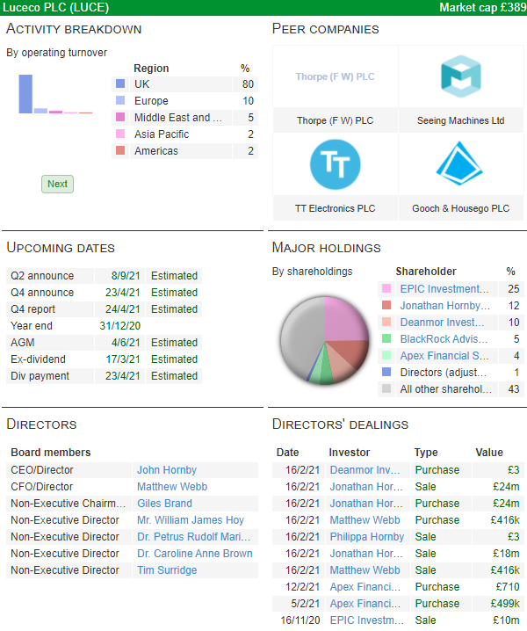
Task: Open Jonathan Hor sale worth £18m
Action: pos(366,554)
